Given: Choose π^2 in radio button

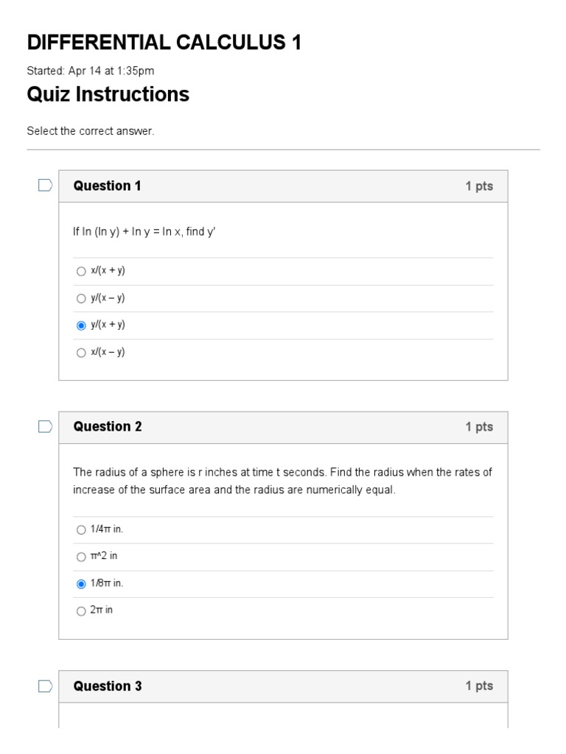Looking at the screenshot, I should click(x=81, y=557).
